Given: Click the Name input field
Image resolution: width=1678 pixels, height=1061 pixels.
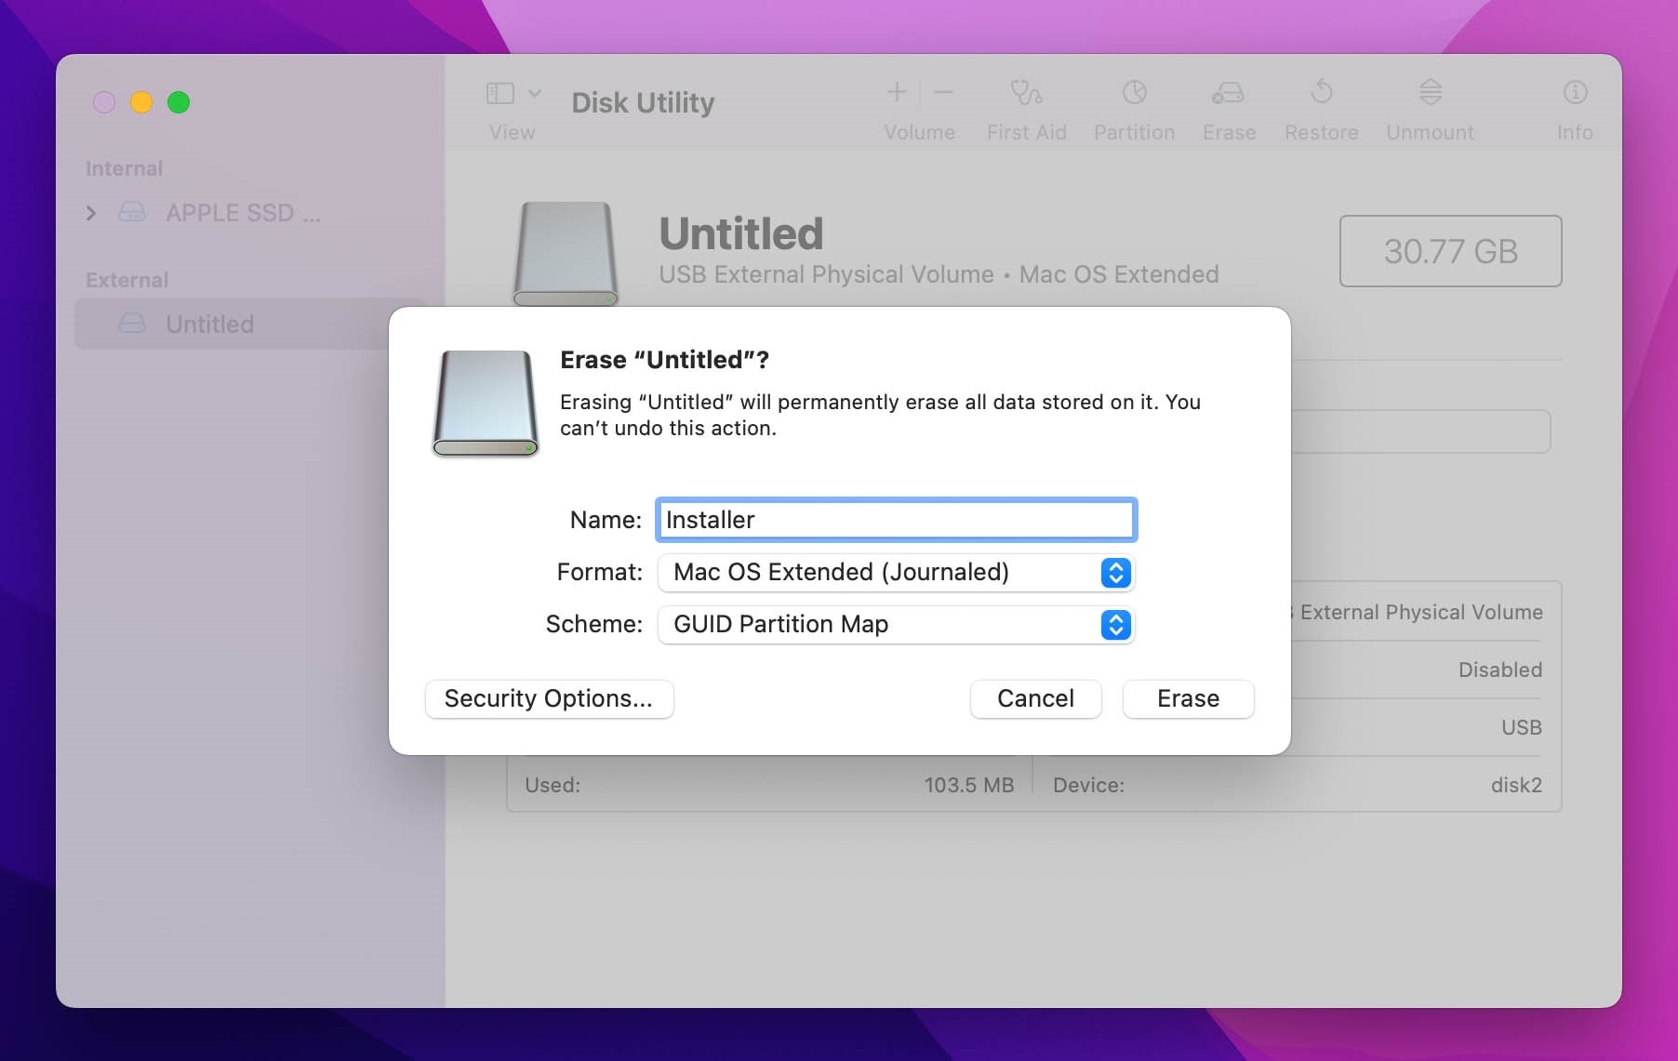Looking at the screenshot, I should tap(895, 520).
